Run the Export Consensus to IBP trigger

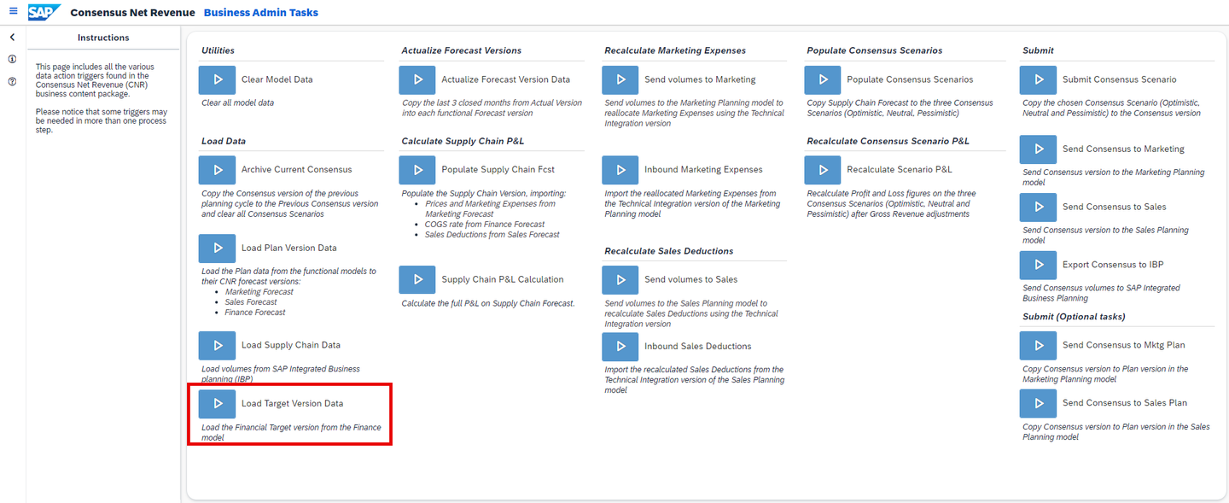(x=1038, y=265)
